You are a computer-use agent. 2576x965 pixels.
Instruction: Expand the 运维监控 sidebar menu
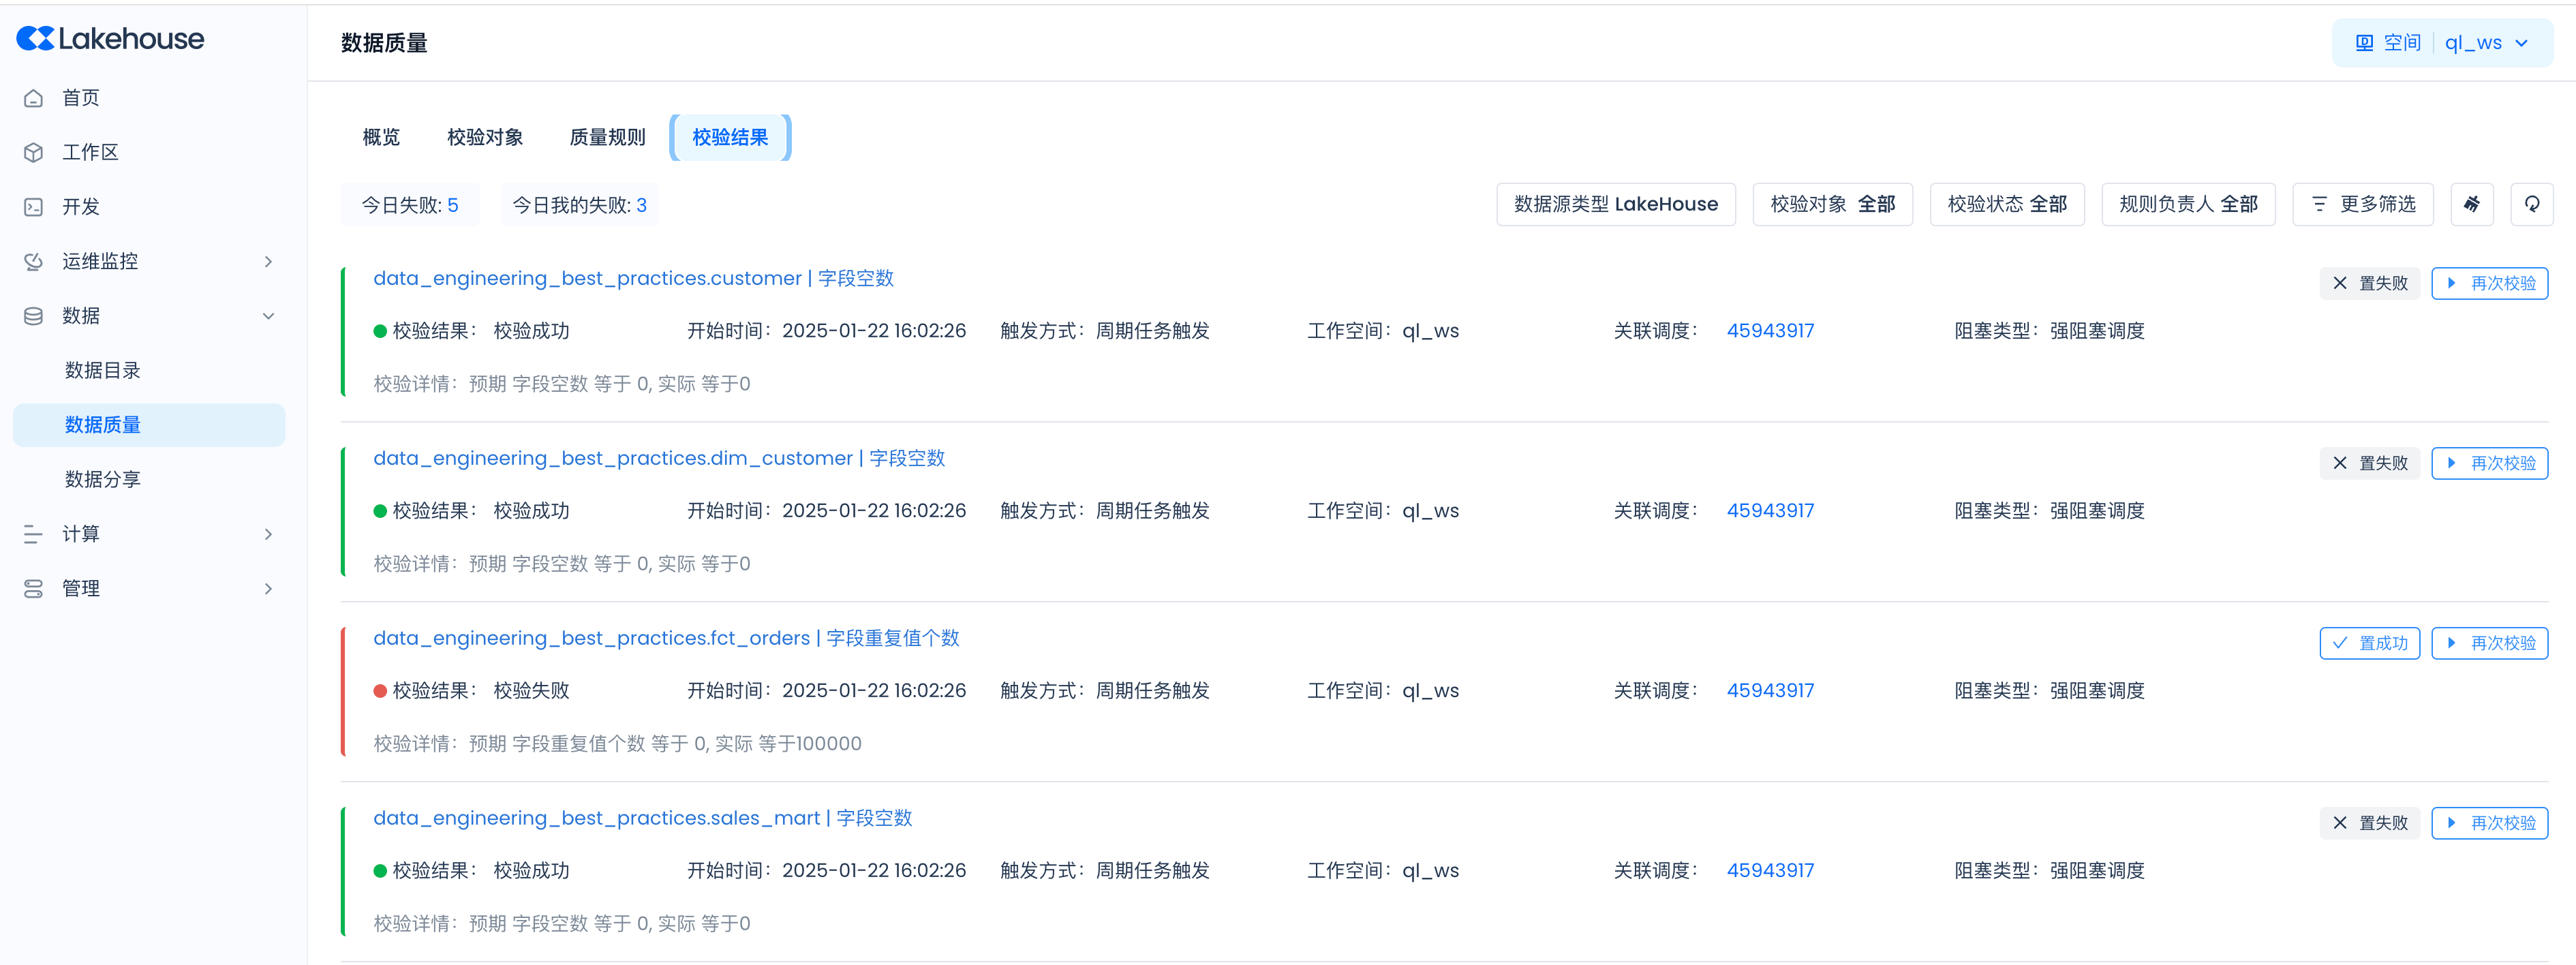[x=267, y=261]
